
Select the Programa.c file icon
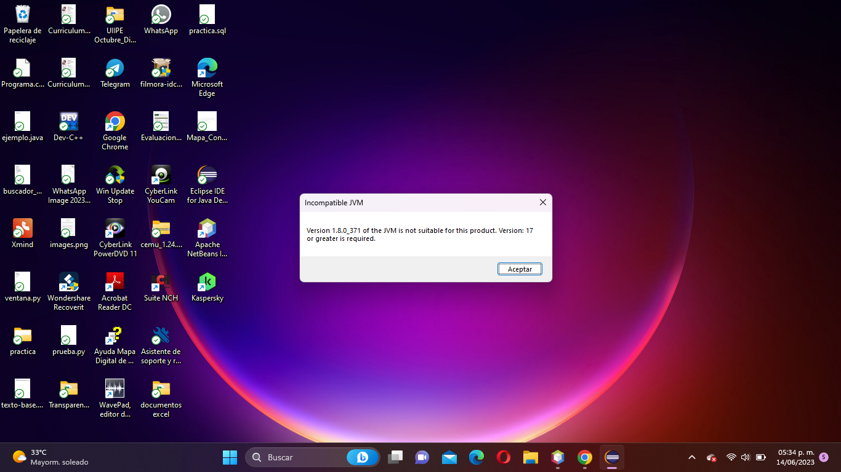coord(23,73)
